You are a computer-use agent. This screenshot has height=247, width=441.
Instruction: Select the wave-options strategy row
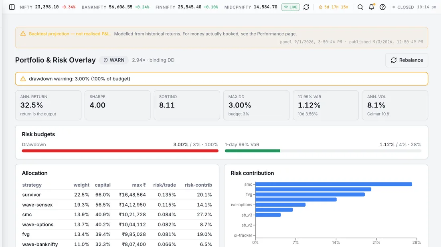coord(117,225)
